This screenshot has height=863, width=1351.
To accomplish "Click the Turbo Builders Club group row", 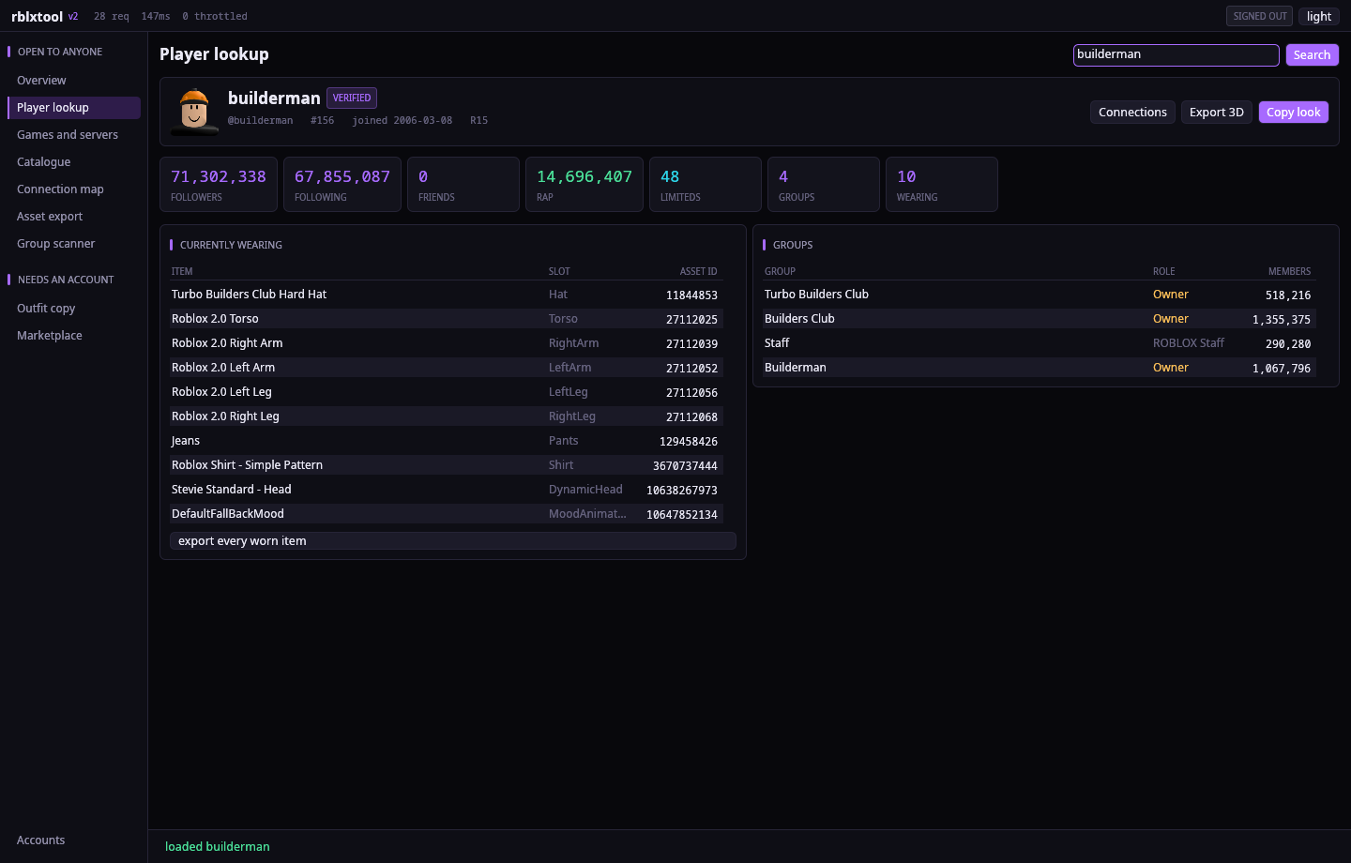I will click(x=1040, y=295).
